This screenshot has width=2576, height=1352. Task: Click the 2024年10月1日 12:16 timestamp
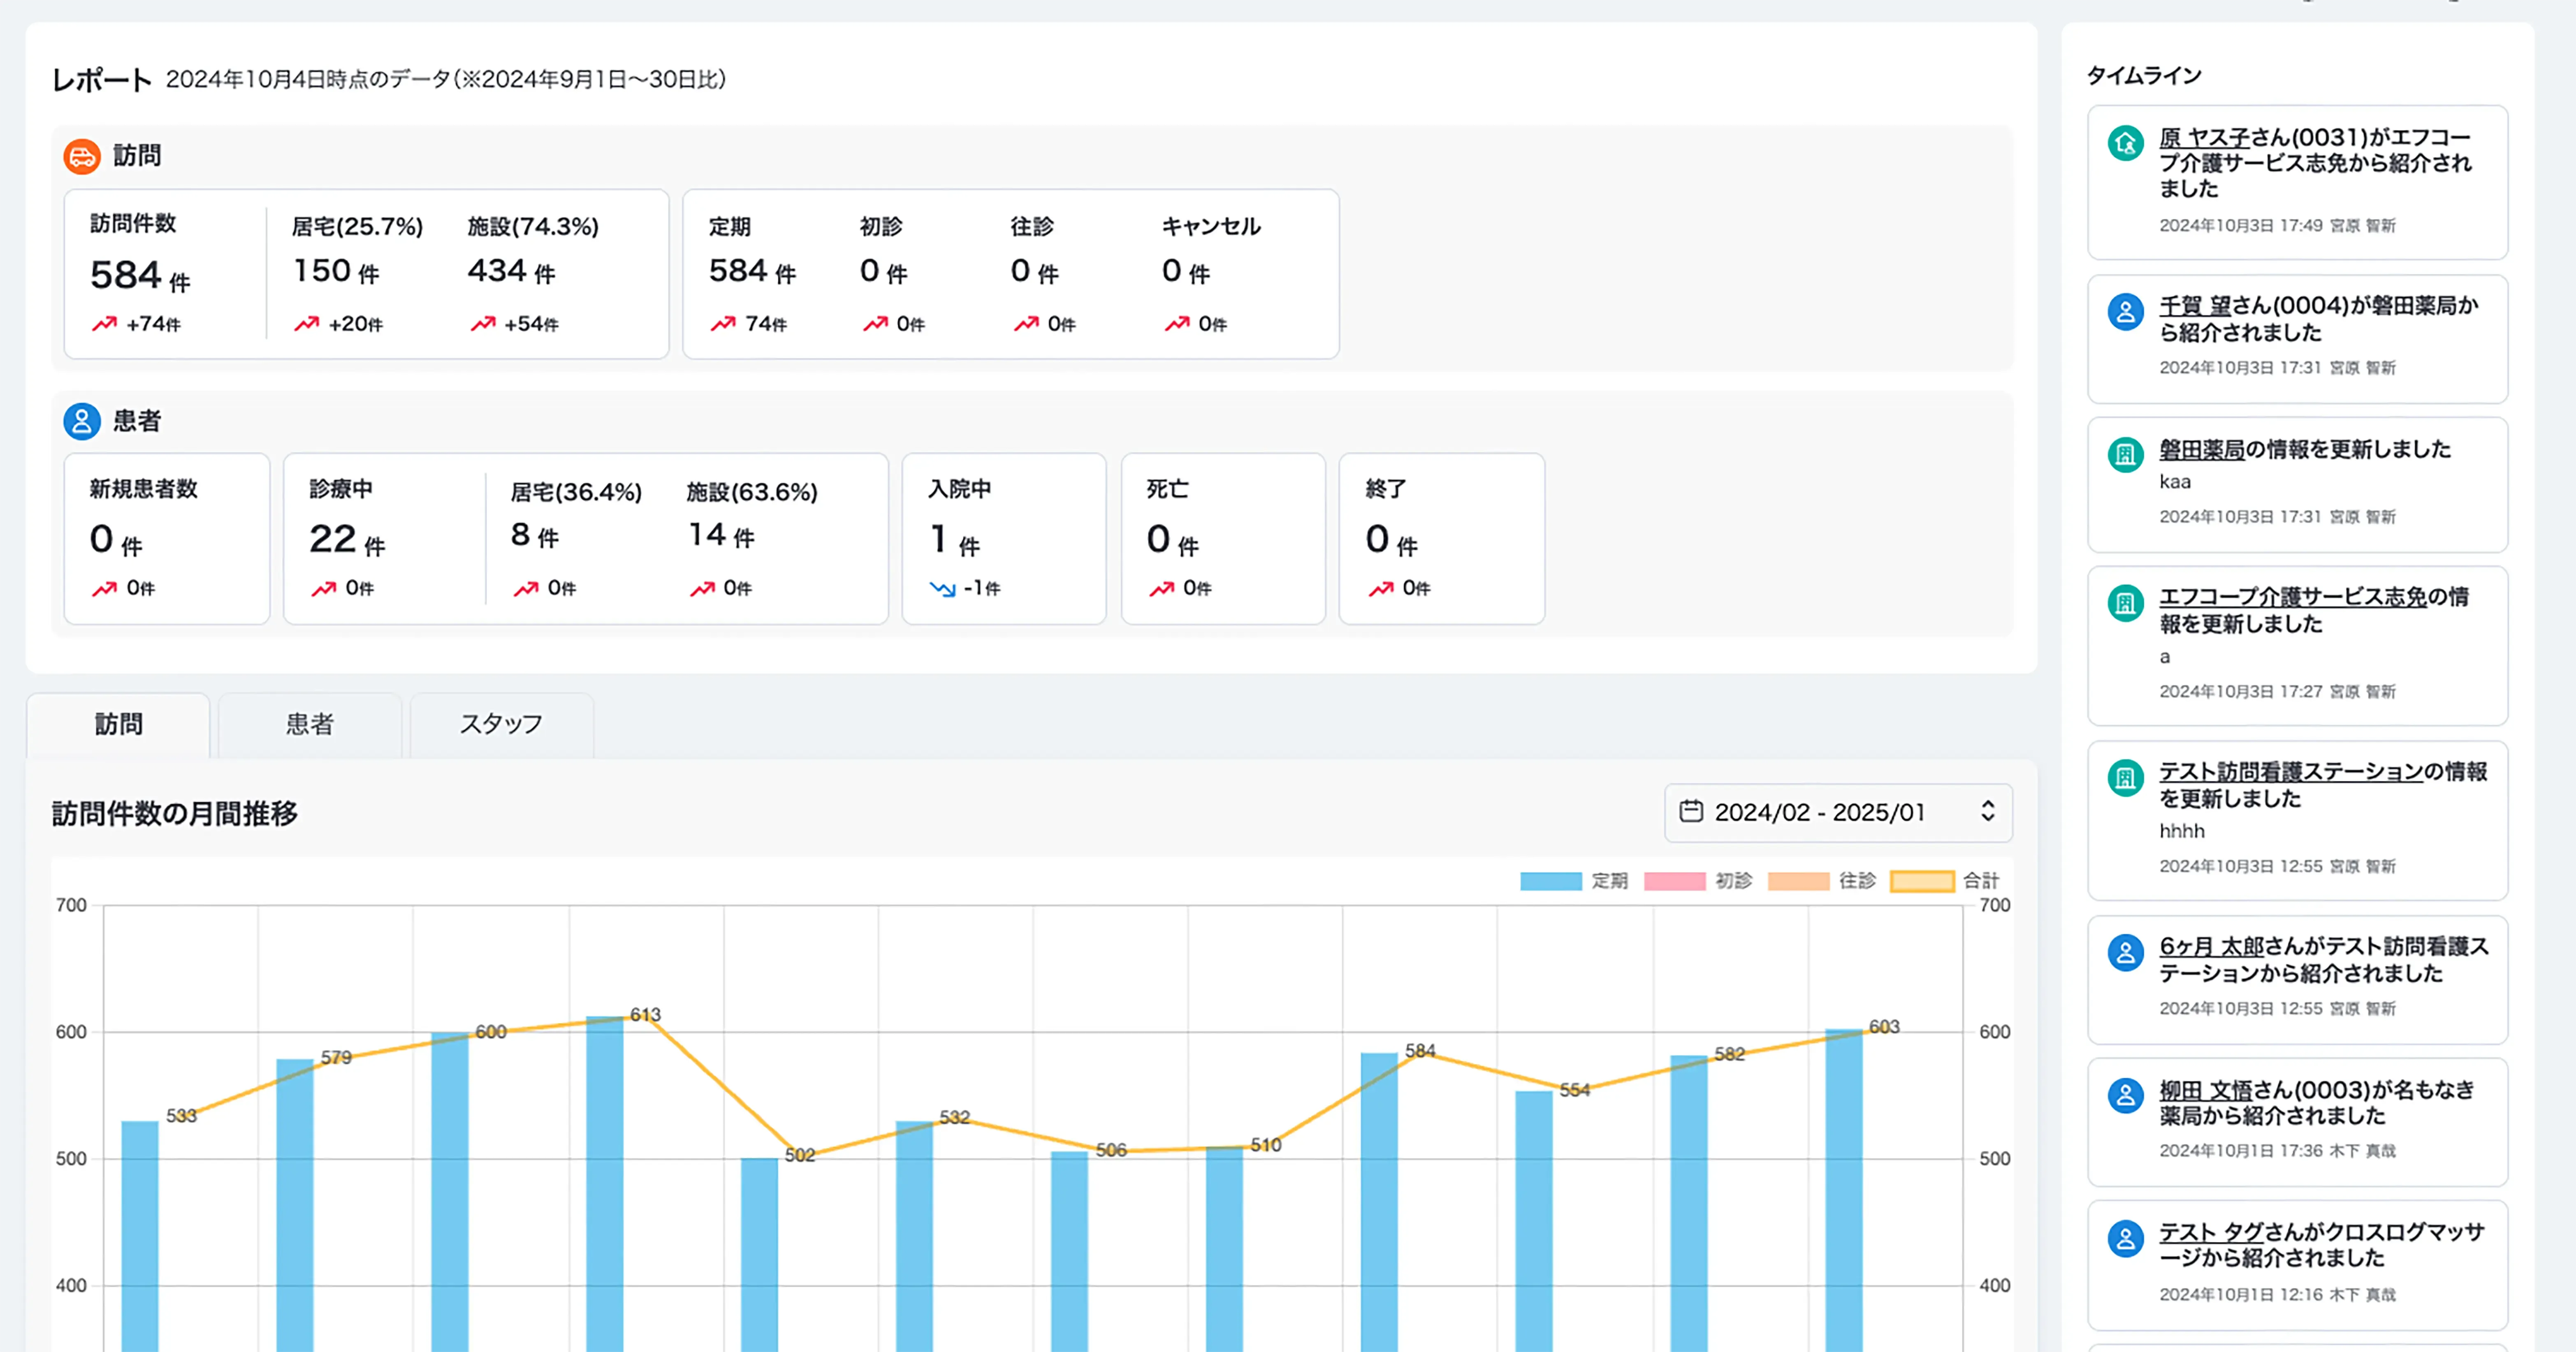(2241, 1295)
